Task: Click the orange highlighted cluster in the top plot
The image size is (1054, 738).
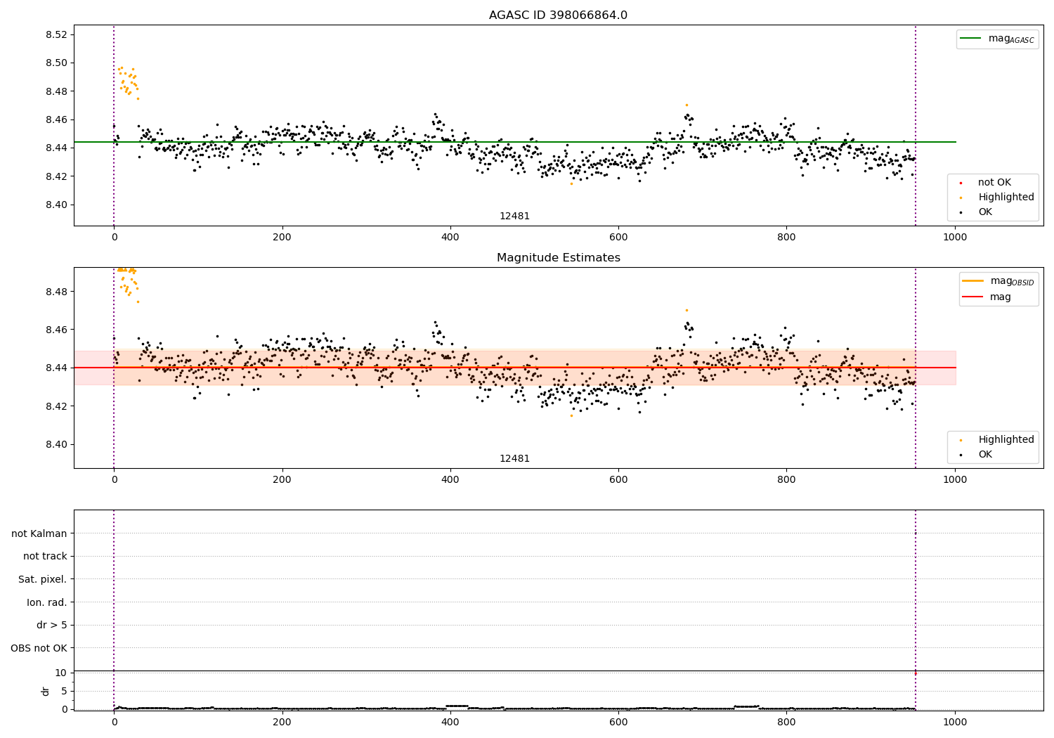Action: click(x=128, y=82)
